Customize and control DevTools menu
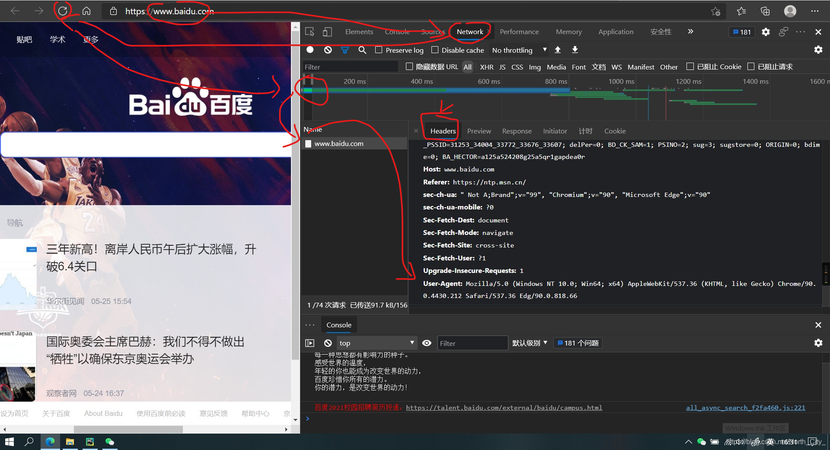 pyautogui.click(x=801, y=32)
